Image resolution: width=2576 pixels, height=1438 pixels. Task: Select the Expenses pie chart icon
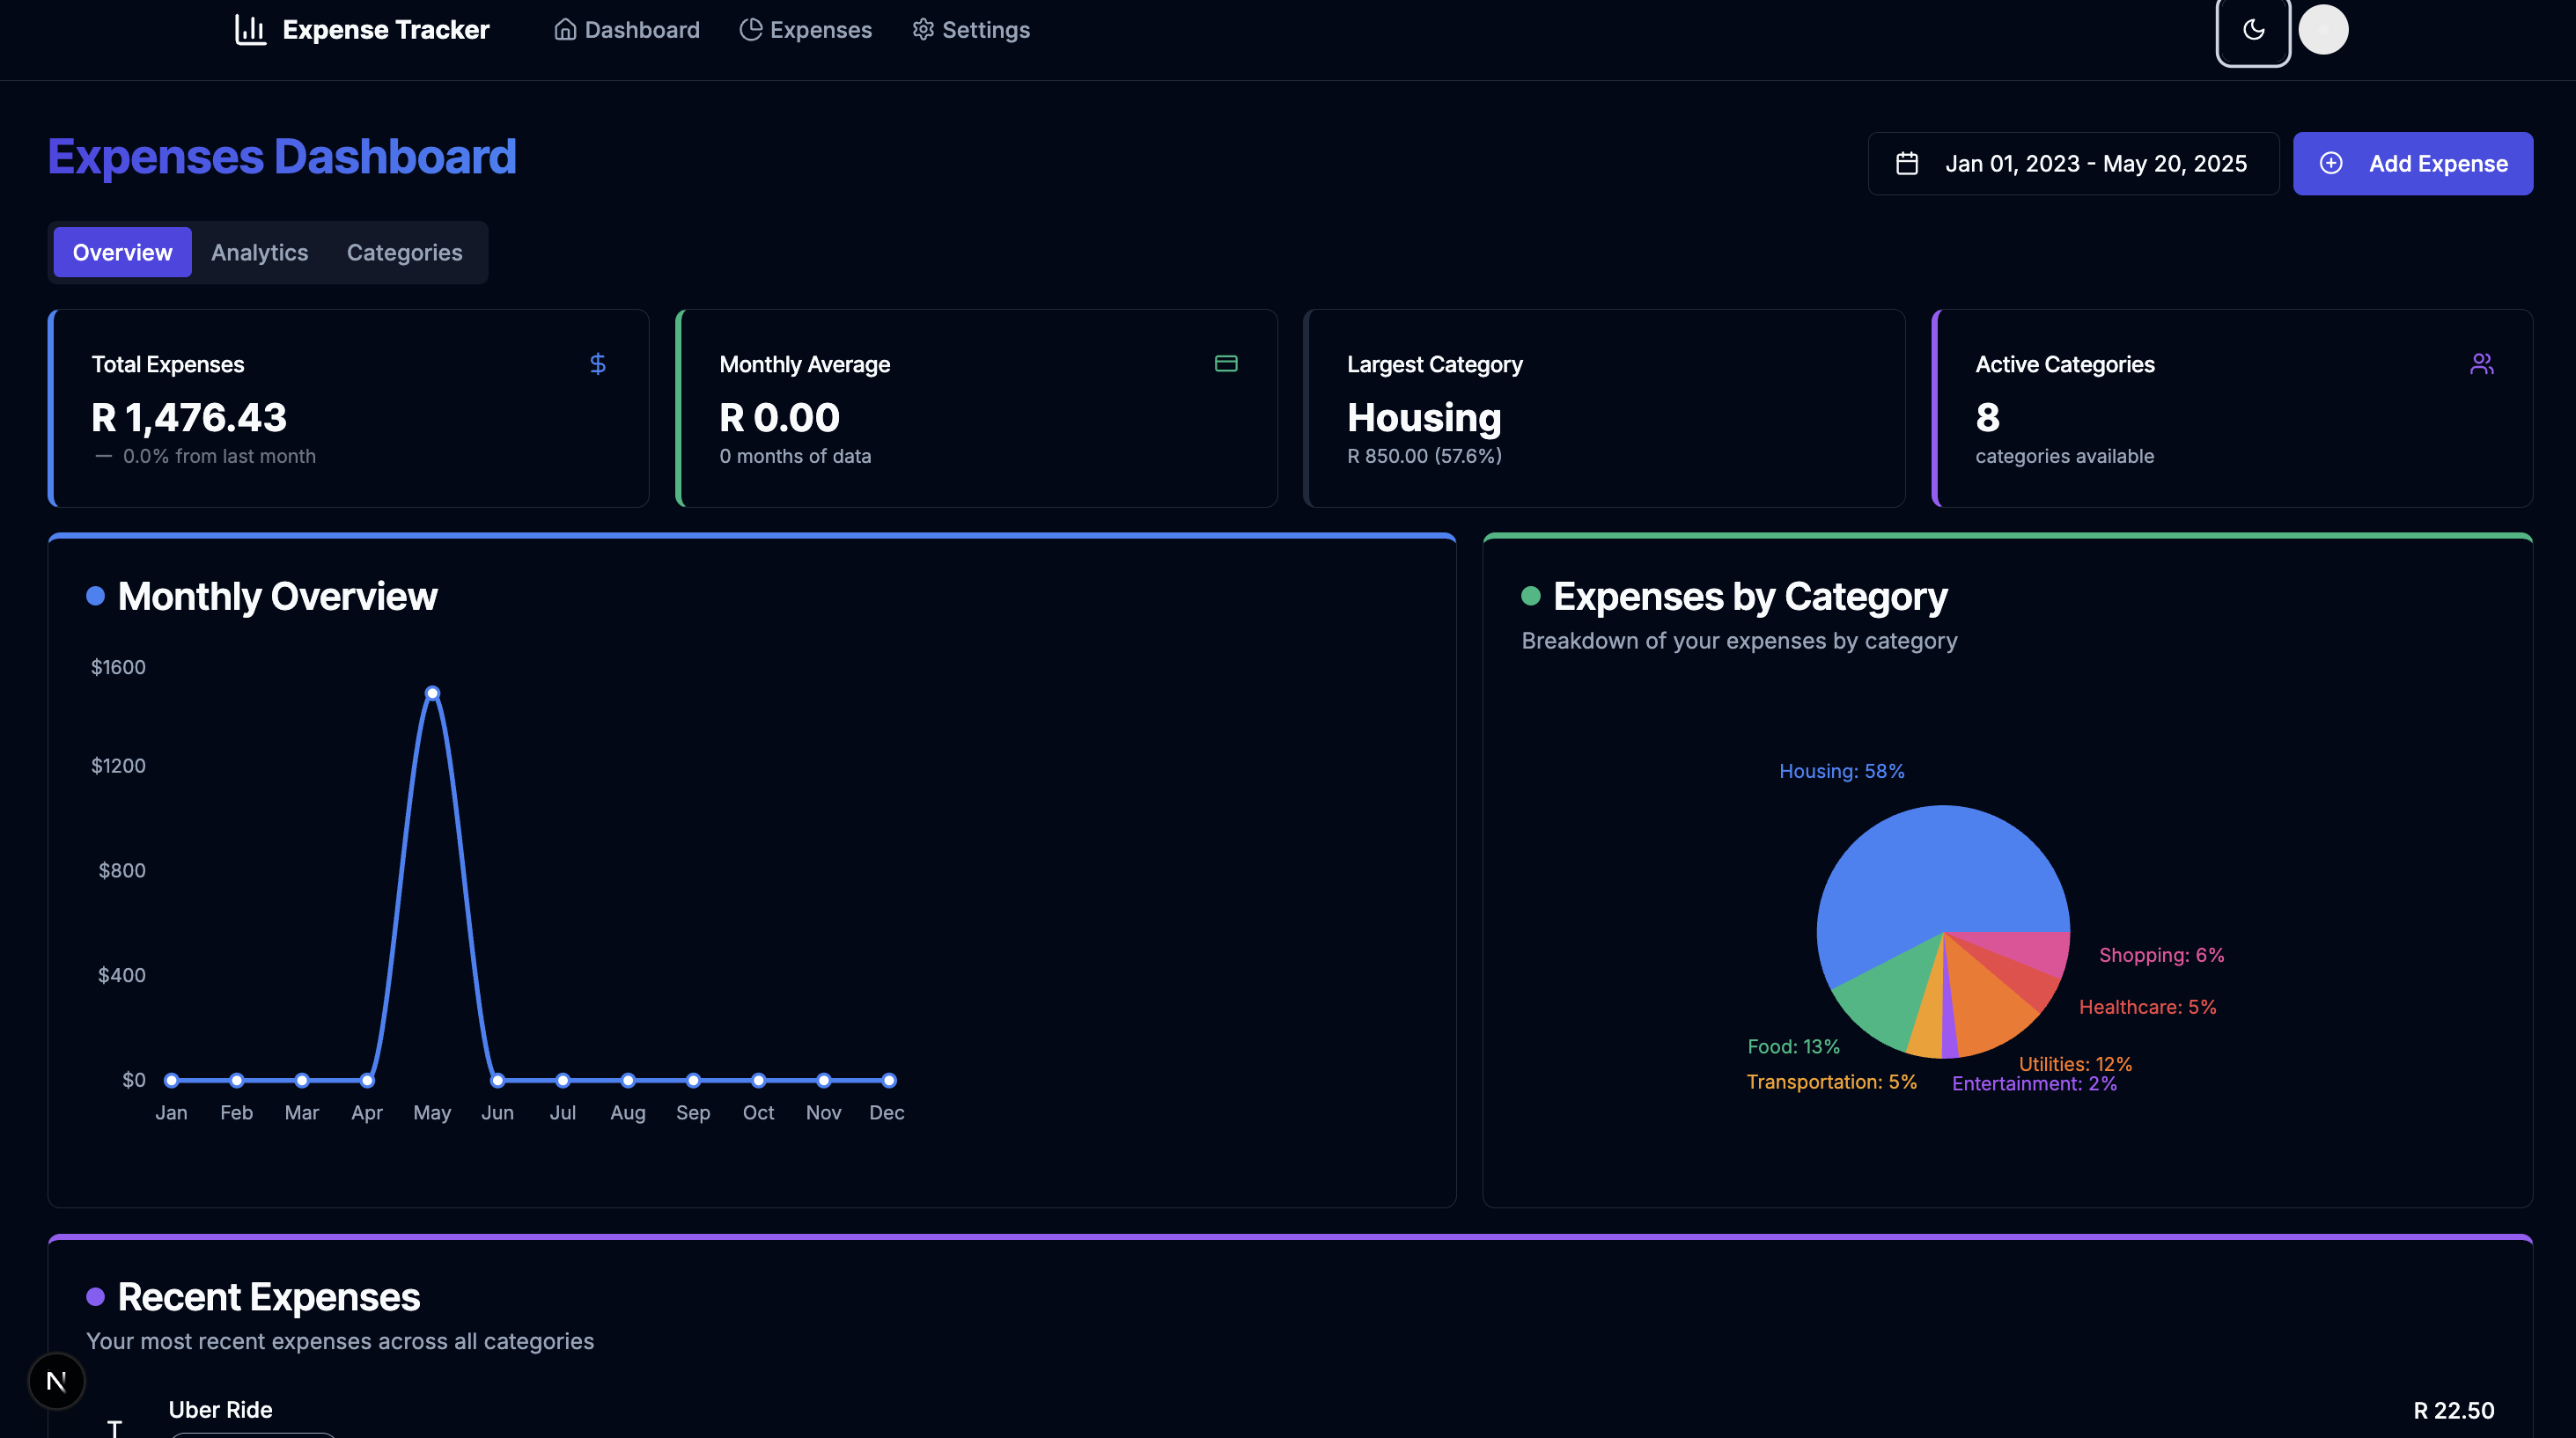[x=750, y=29]
